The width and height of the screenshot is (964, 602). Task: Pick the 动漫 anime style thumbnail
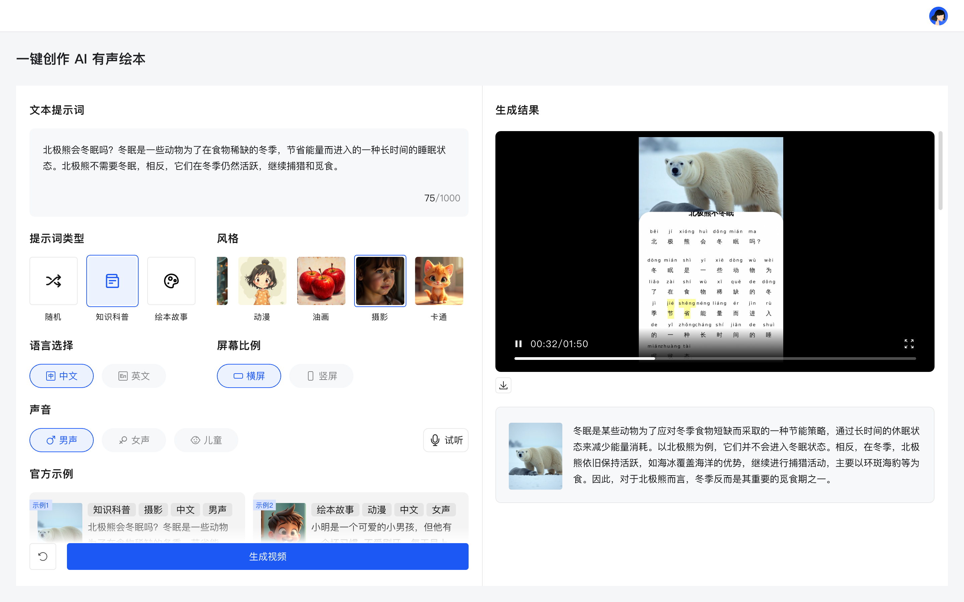coord(262,281)
